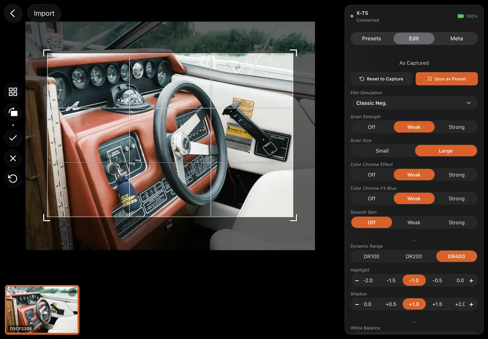Decrease Highlight with the minus icon
488x339 pixels.
[357, 280]
